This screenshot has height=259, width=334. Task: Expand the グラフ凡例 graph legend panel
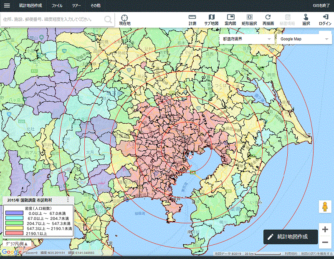click(17, 244)
